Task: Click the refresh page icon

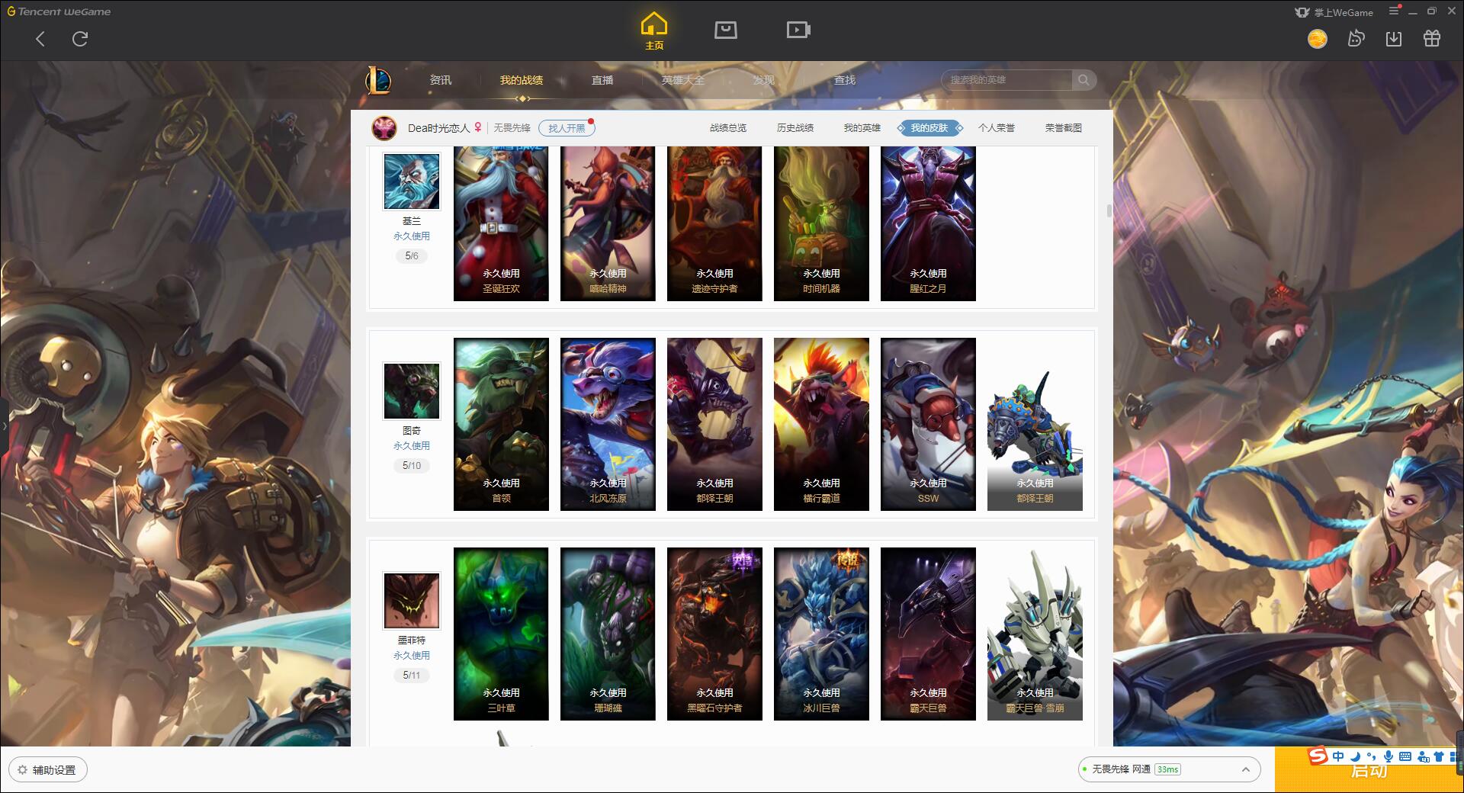Action: tap(80, 39)
